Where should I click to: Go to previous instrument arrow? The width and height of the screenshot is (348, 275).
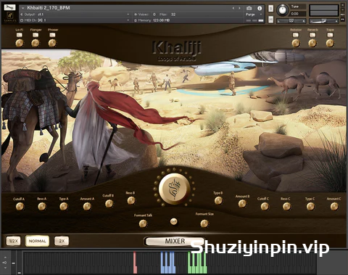pyautogui.click(x=233, y=8)
